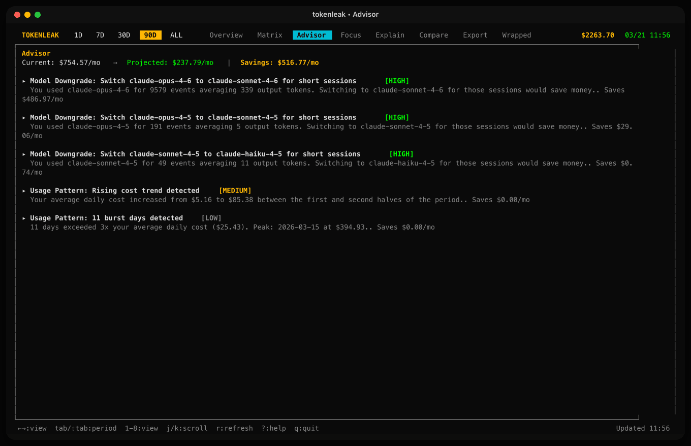The image size is (691, 446).
Task: Expand the claude-opus-4-5 downgrade arrow
Action: (x=24, y=117)
